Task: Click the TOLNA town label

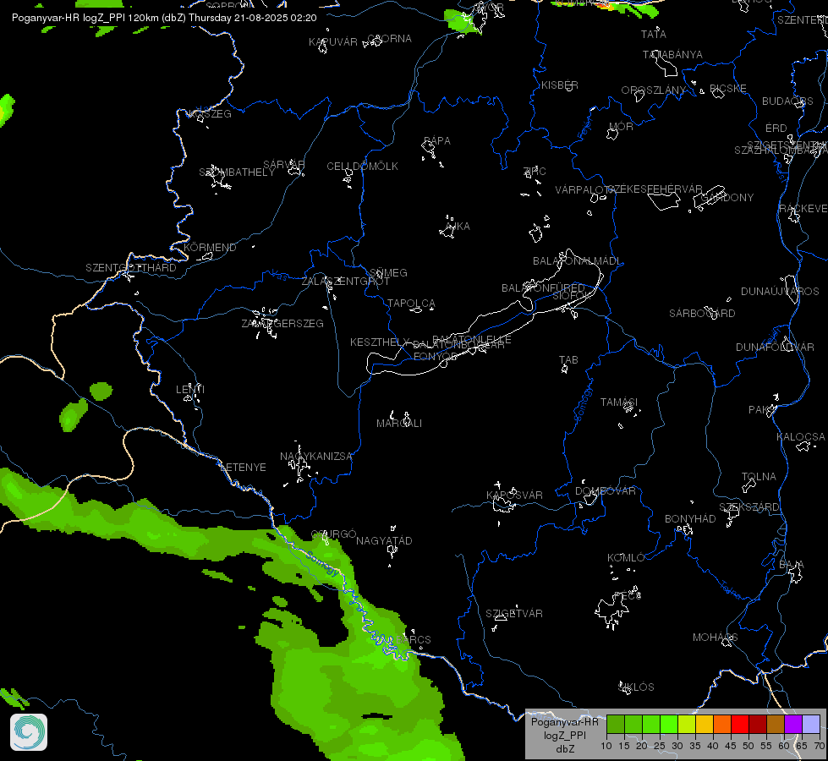Action: 759,477
